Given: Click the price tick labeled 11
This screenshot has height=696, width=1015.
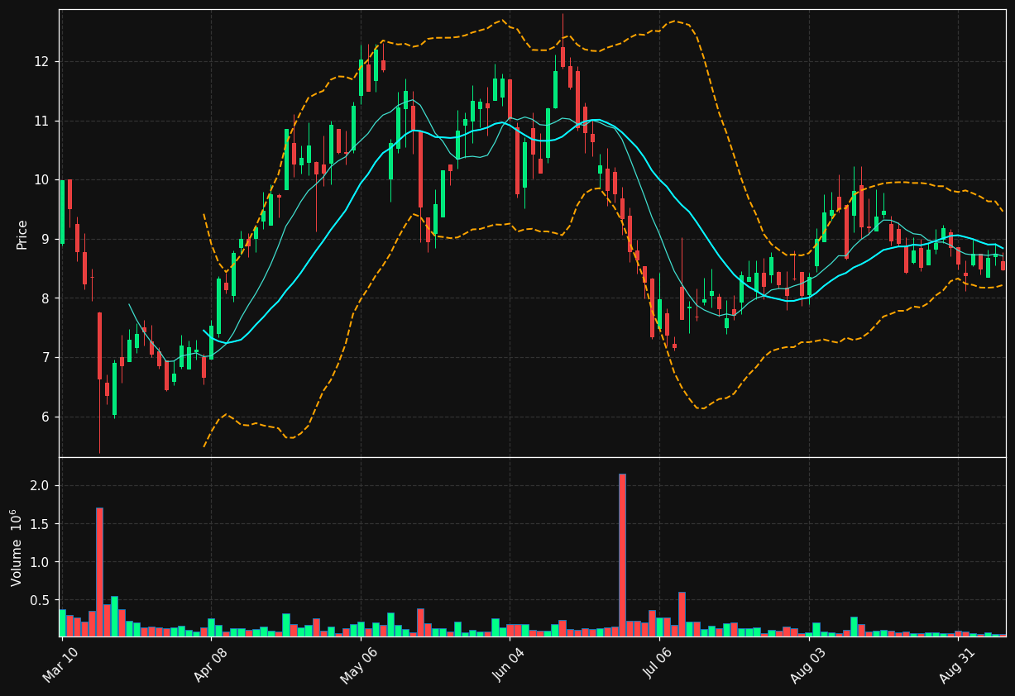Looking at the screenshot, I should tap(42, 122).
